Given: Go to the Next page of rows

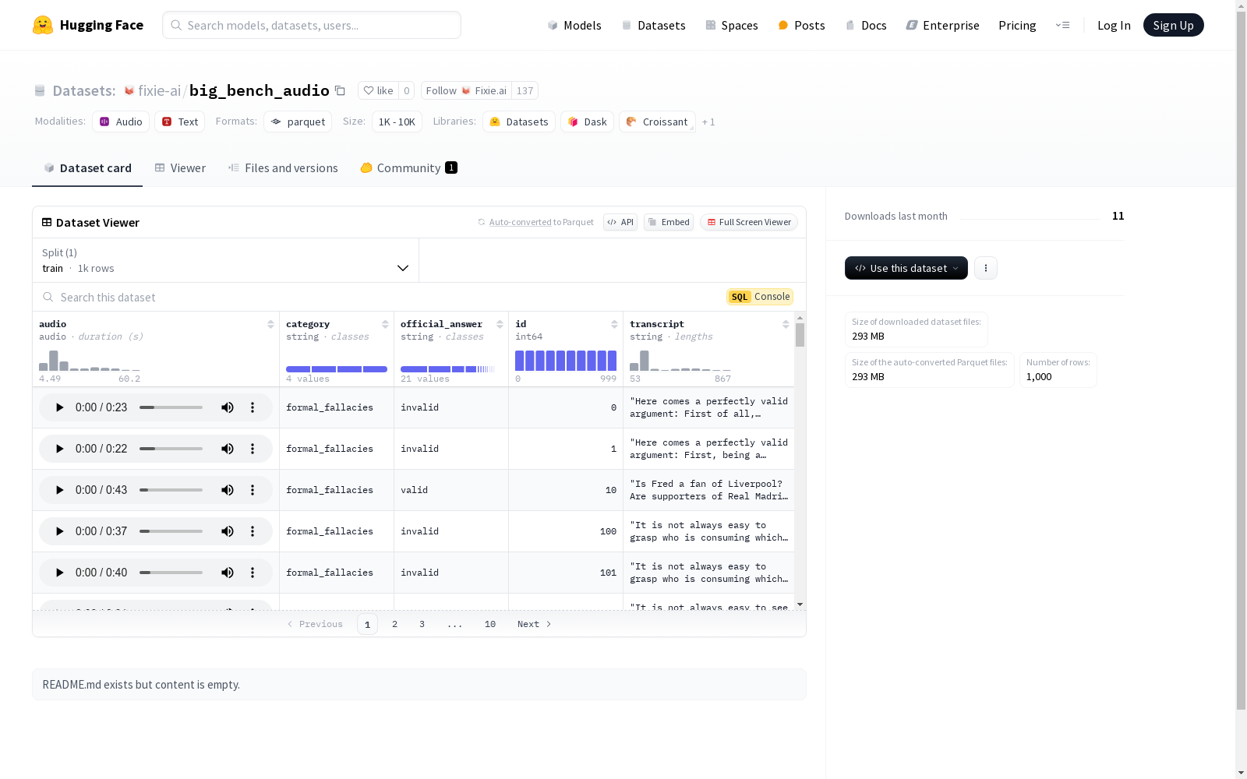Looking at the screenshot, I should (535, 624).
